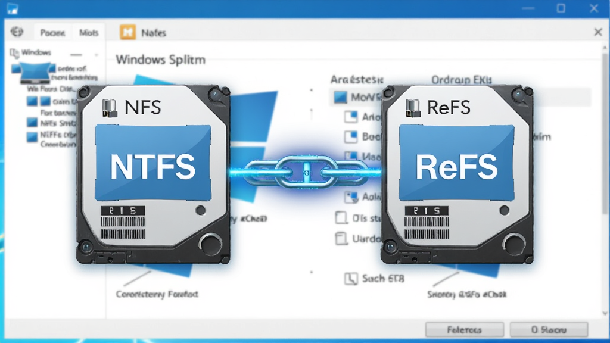
Task: Click the 'Ordrain EKis' column header
Action: 462,80
